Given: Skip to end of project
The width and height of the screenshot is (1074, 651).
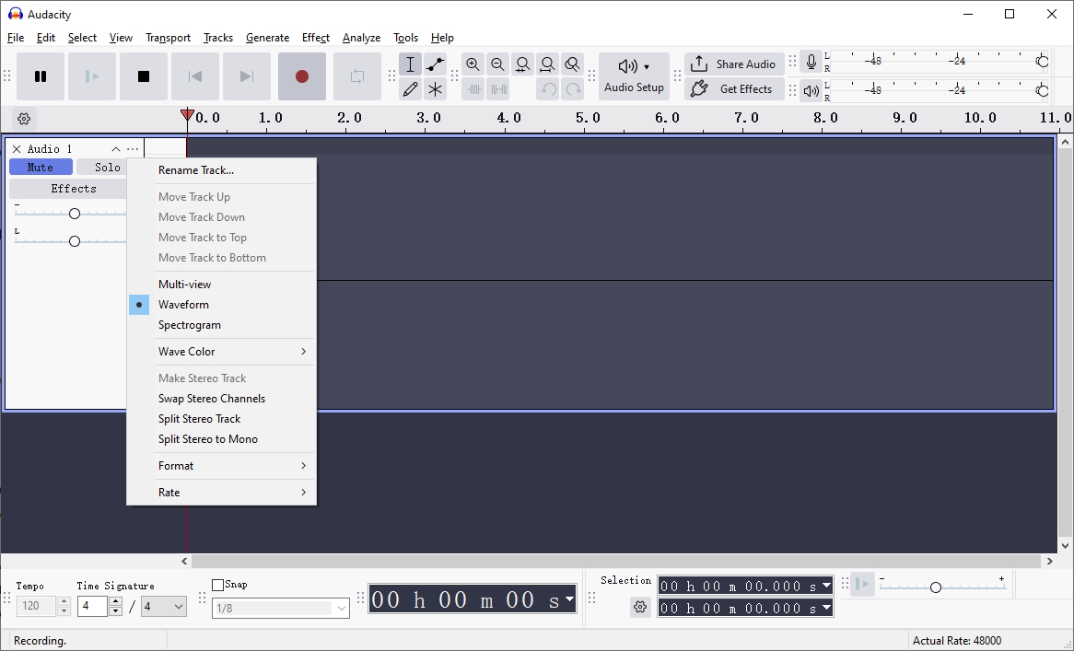Looking at the screenshot, I should coord(247,76).
